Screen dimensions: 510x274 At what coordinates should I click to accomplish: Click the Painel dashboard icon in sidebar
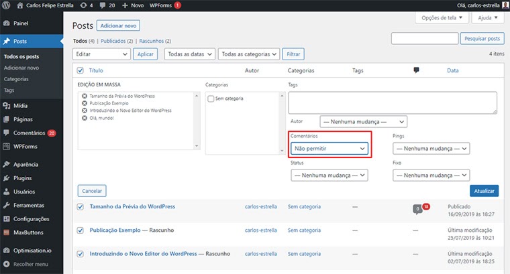(x=6, y=23)
